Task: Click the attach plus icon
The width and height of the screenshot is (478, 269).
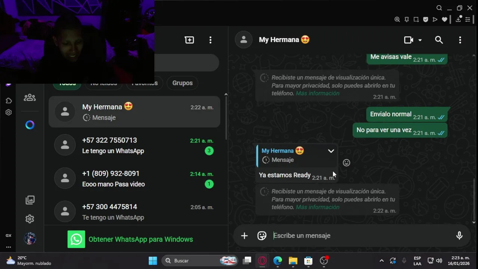Action: point(244,236)
